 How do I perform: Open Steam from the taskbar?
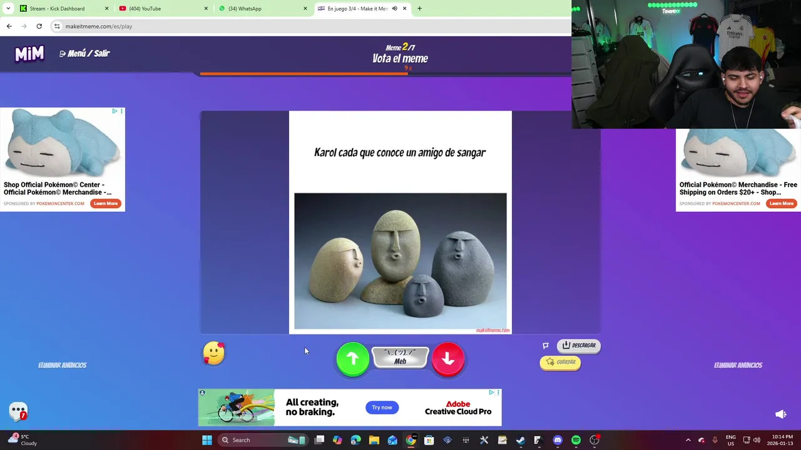click(x=521, y=440)
